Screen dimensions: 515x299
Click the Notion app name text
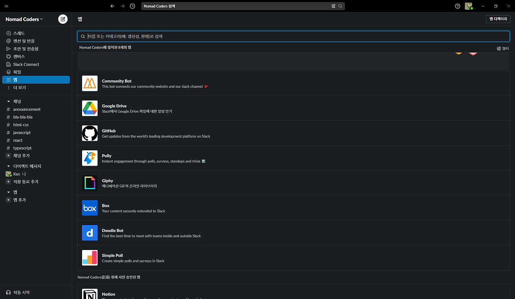click(109, 294)
